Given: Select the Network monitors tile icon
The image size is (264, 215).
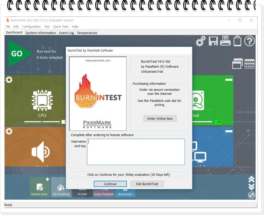Looking at the screenshot, I should tap(199, 152).
